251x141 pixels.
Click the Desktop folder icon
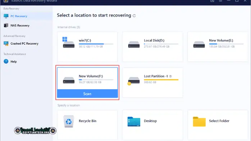pyautogui.click(x=134, y=122)
